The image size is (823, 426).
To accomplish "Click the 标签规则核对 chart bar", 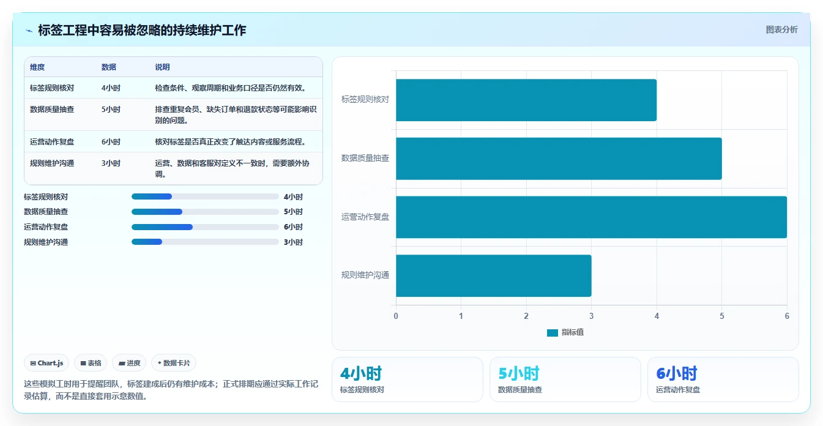I will pyautogui.click(x=526, y=100).
